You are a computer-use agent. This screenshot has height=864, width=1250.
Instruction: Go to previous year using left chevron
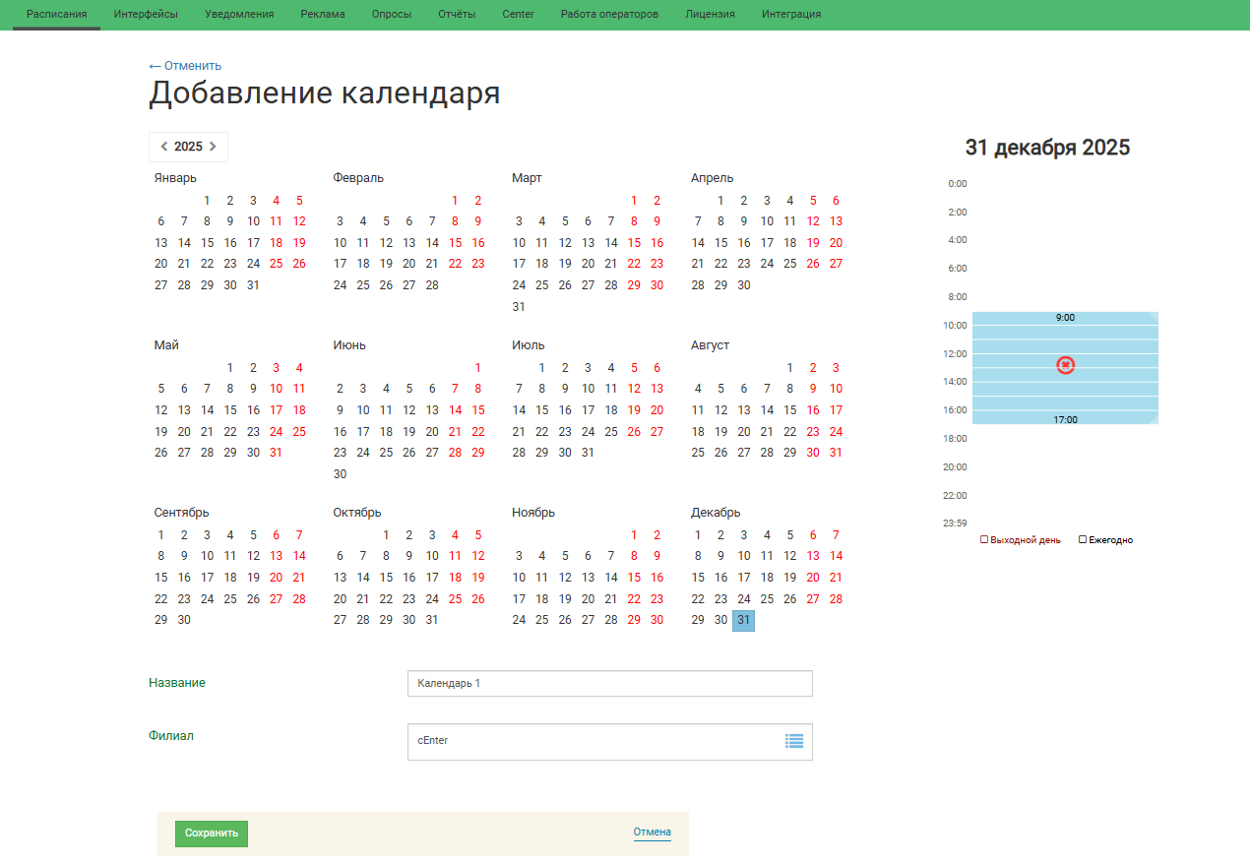pyautogui.click(x=163, y=147)
